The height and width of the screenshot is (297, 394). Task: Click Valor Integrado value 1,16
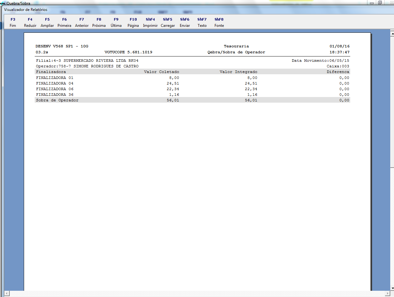point(252,95)
